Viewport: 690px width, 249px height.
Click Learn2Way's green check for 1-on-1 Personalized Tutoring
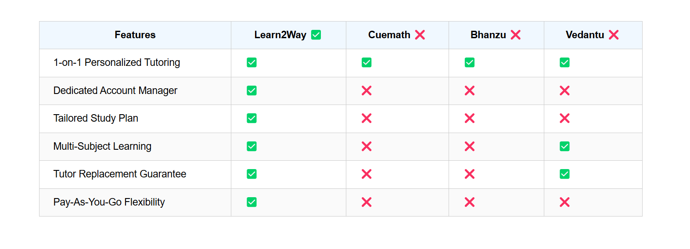[x=252, y=62]
